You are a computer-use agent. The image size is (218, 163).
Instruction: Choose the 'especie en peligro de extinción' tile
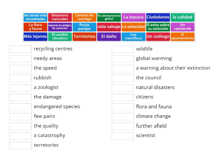point(60,27)
